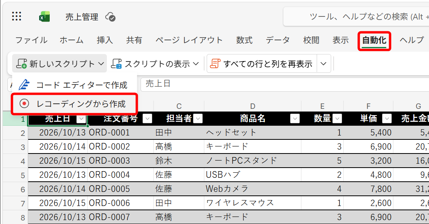
Task: Choose コード エディターで作成 menu item
Action: pyautogui.click(x=74, y=85)
